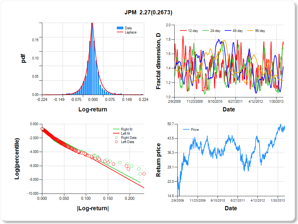This screenshot has width=298, height=224.
Task: Click the "Log(percentile)" y-axis label
Action: coord(17,159)
